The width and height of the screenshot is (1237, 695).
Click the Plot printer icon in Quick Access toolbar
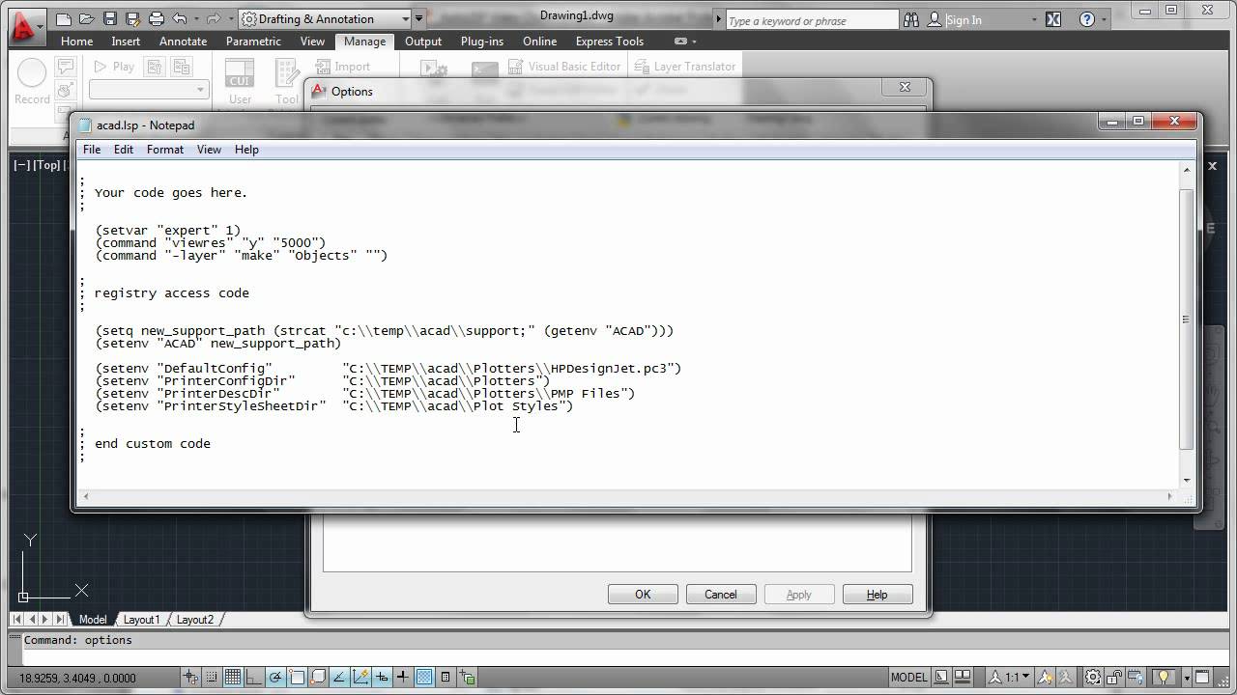(x=156, y=18)
